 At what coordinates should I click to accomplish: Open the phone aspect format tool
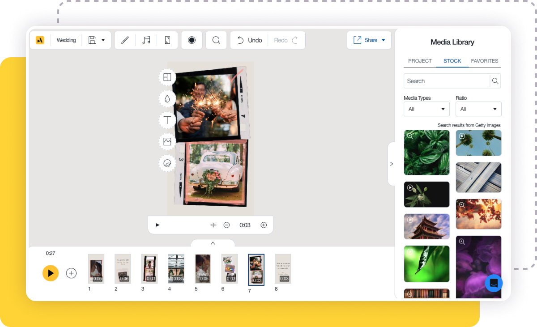coord(167,40)
